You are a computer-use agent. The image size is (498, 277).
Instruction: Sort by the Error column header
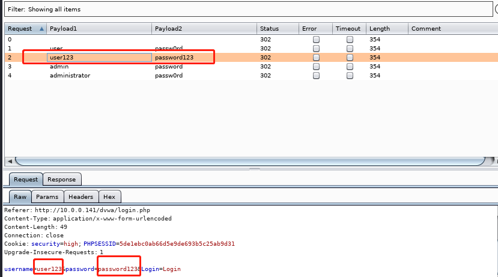point(315,29)
